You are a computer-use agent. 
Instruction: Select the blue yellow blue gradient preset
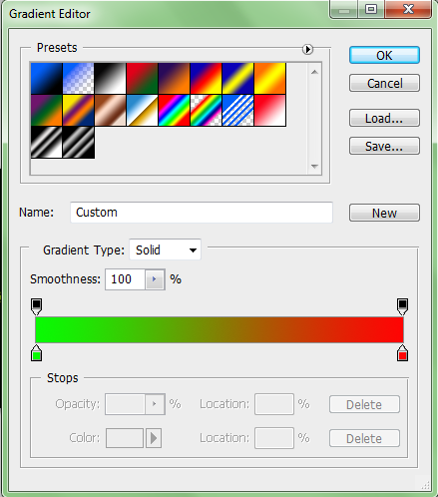pyautogui.click(x=237, y=79)
